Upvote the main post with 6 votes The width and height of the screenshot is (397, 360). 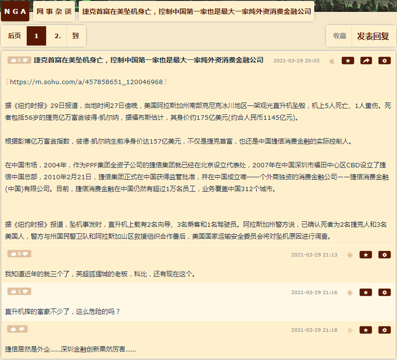point(14,60)
